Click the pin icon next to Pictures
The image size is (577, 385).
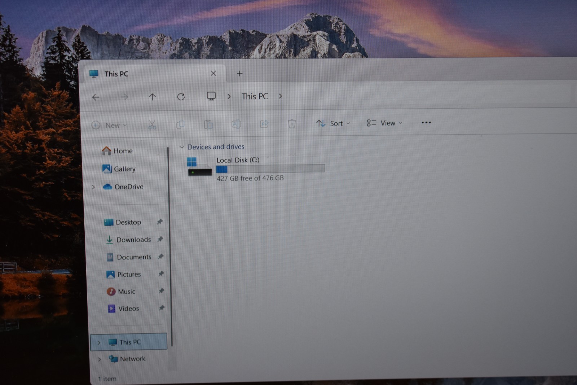[x=161, y=274]
